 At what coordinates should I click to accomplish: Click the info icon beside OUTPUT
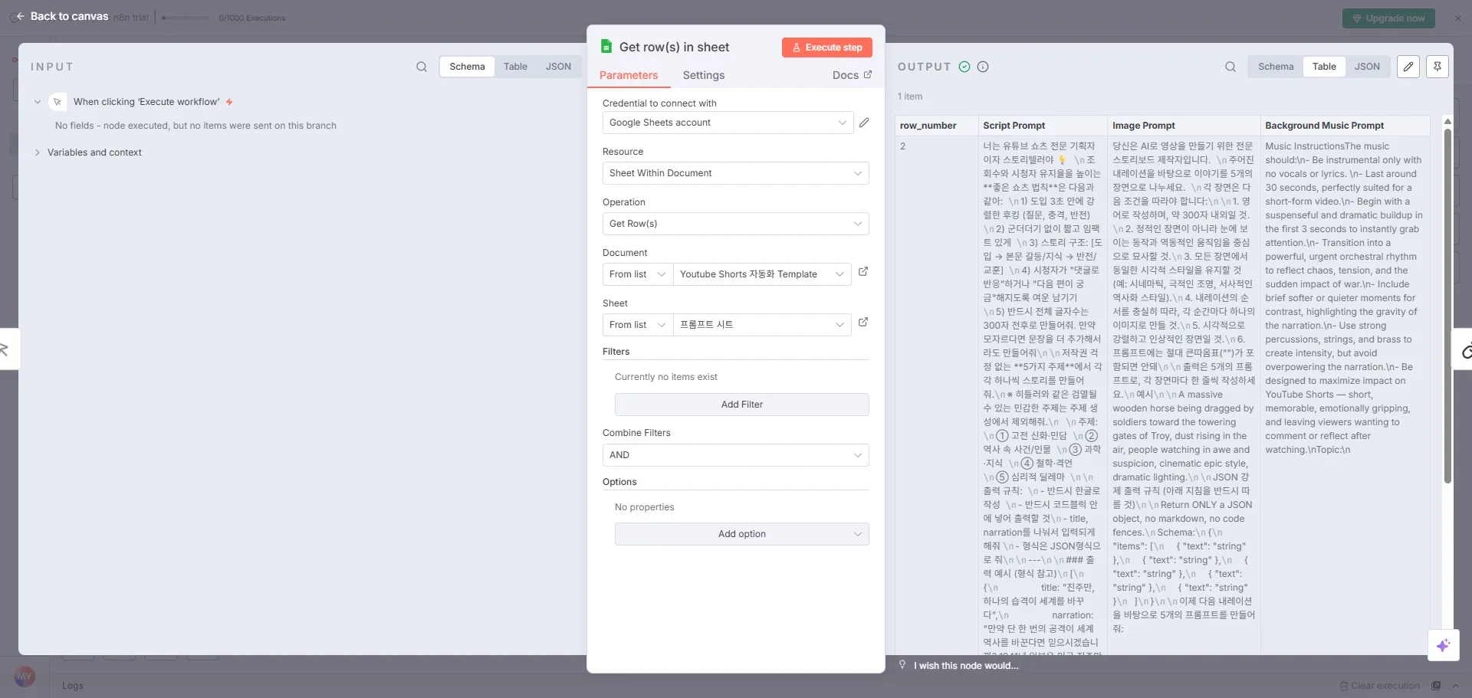982,67
